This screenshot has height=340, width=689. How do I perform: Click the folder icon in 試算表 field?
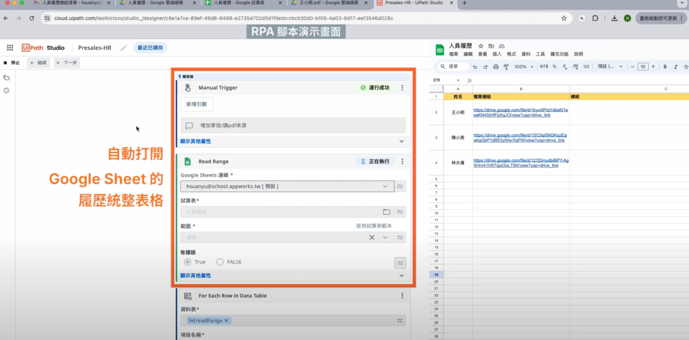click(386, 212)
